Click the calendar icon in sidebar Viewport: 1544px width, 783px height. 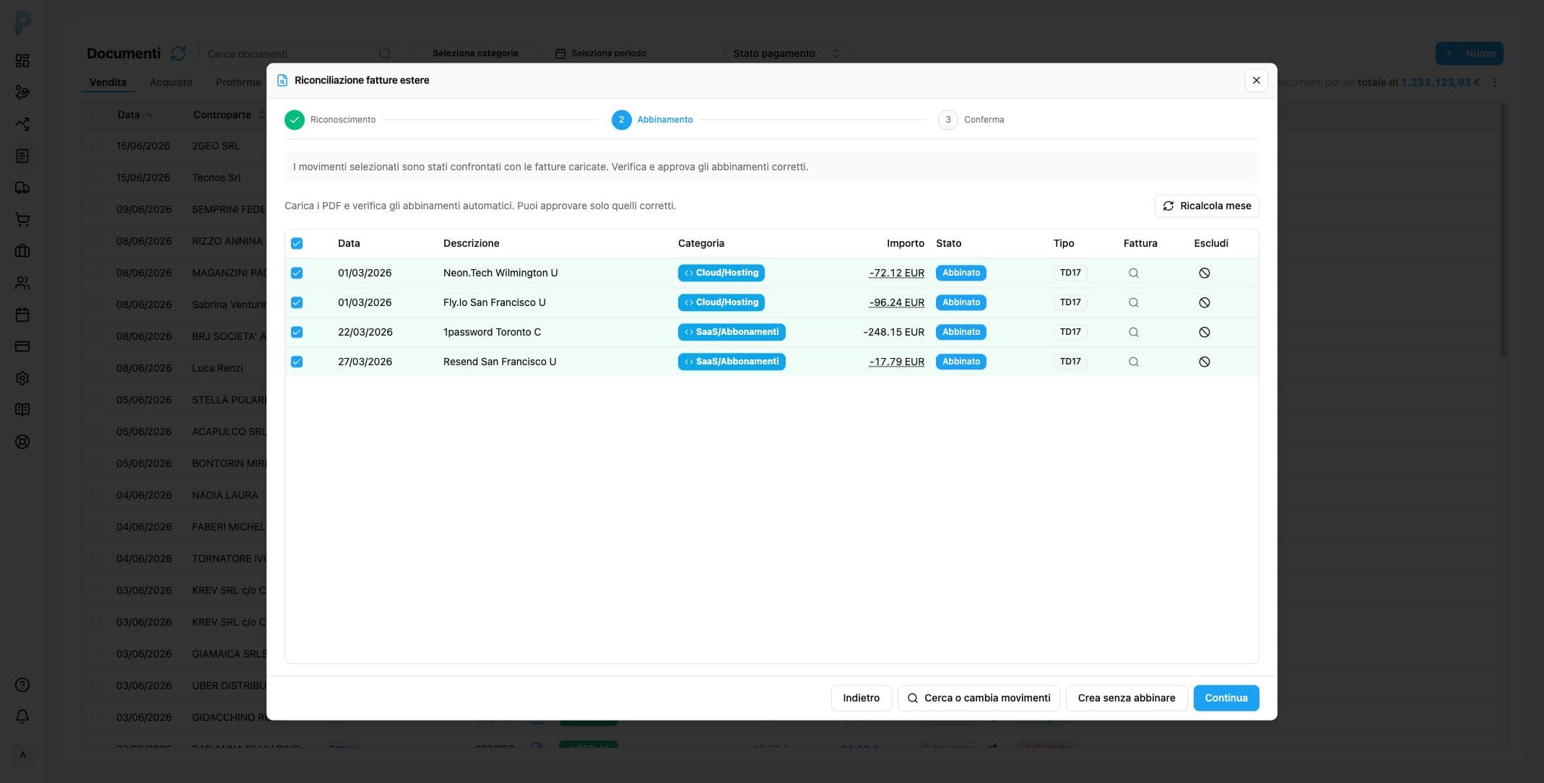[22, 315]
